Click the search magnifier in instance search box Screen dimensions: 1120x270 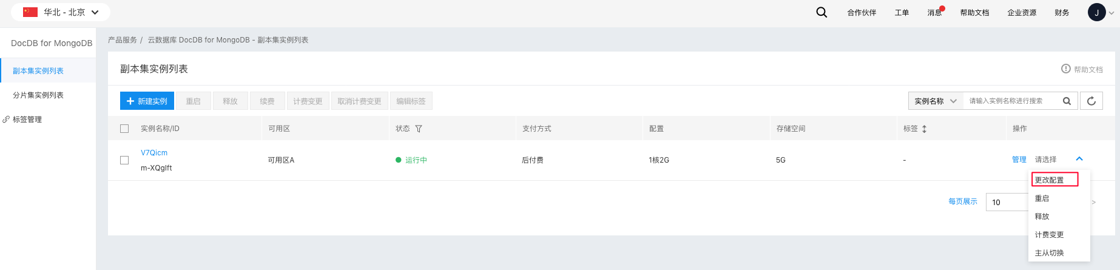(x=1067, y=101)
